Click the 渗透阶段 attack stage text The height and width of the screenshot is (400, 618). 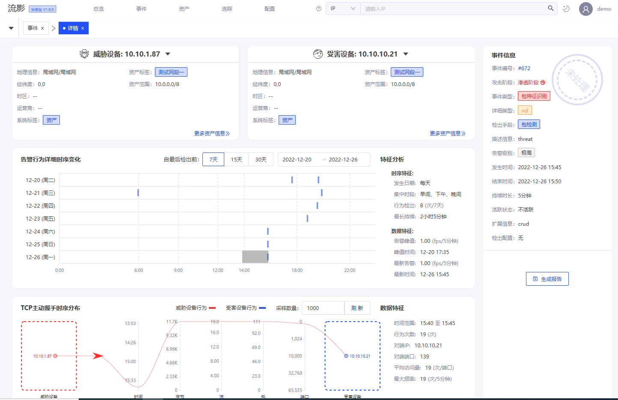[528, 82]
